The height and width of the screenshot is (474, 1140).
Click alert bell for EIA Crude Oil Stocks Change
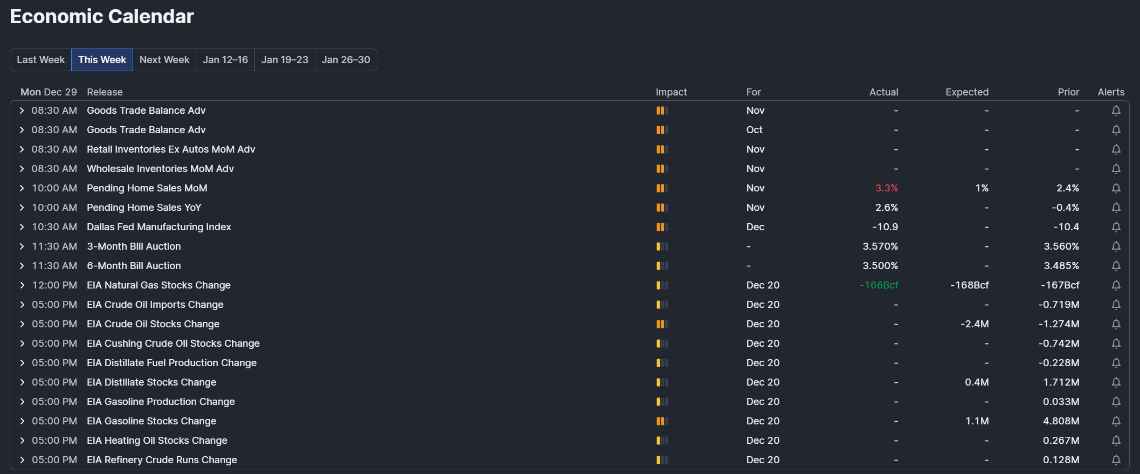(x=1116, y=324)
